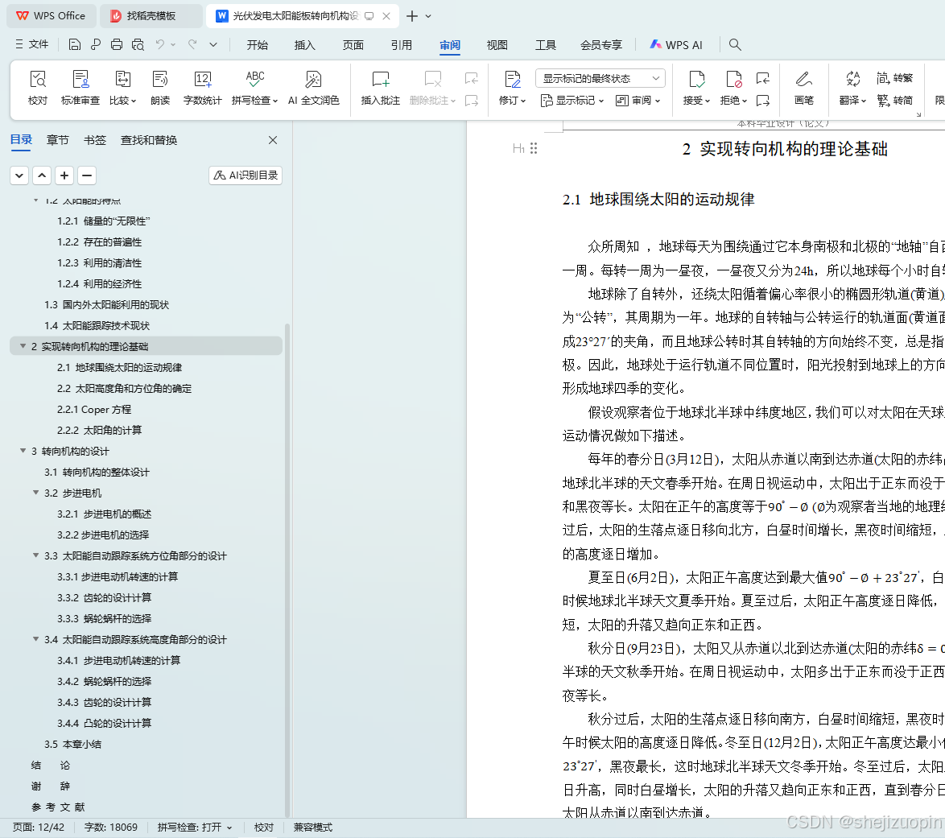Click the 校对 proofreading icon in ribbon
The image size is (945, 838).
[x=37, y=88]
